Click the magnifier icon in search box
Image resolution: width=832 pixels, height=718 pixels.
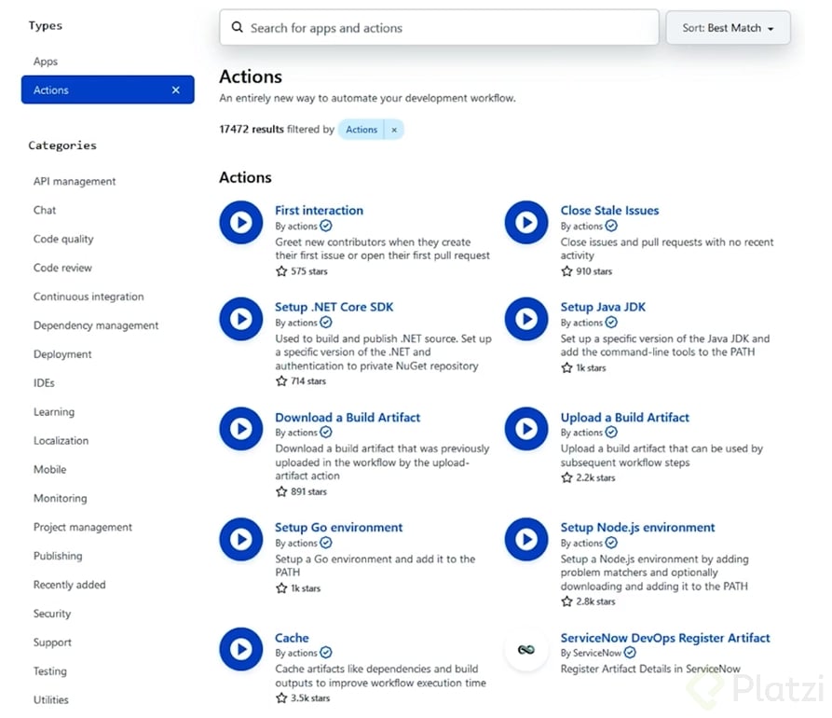(x=238, y=27)
